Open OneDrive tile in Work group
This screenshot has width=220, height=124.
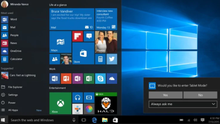click(112, 79)
